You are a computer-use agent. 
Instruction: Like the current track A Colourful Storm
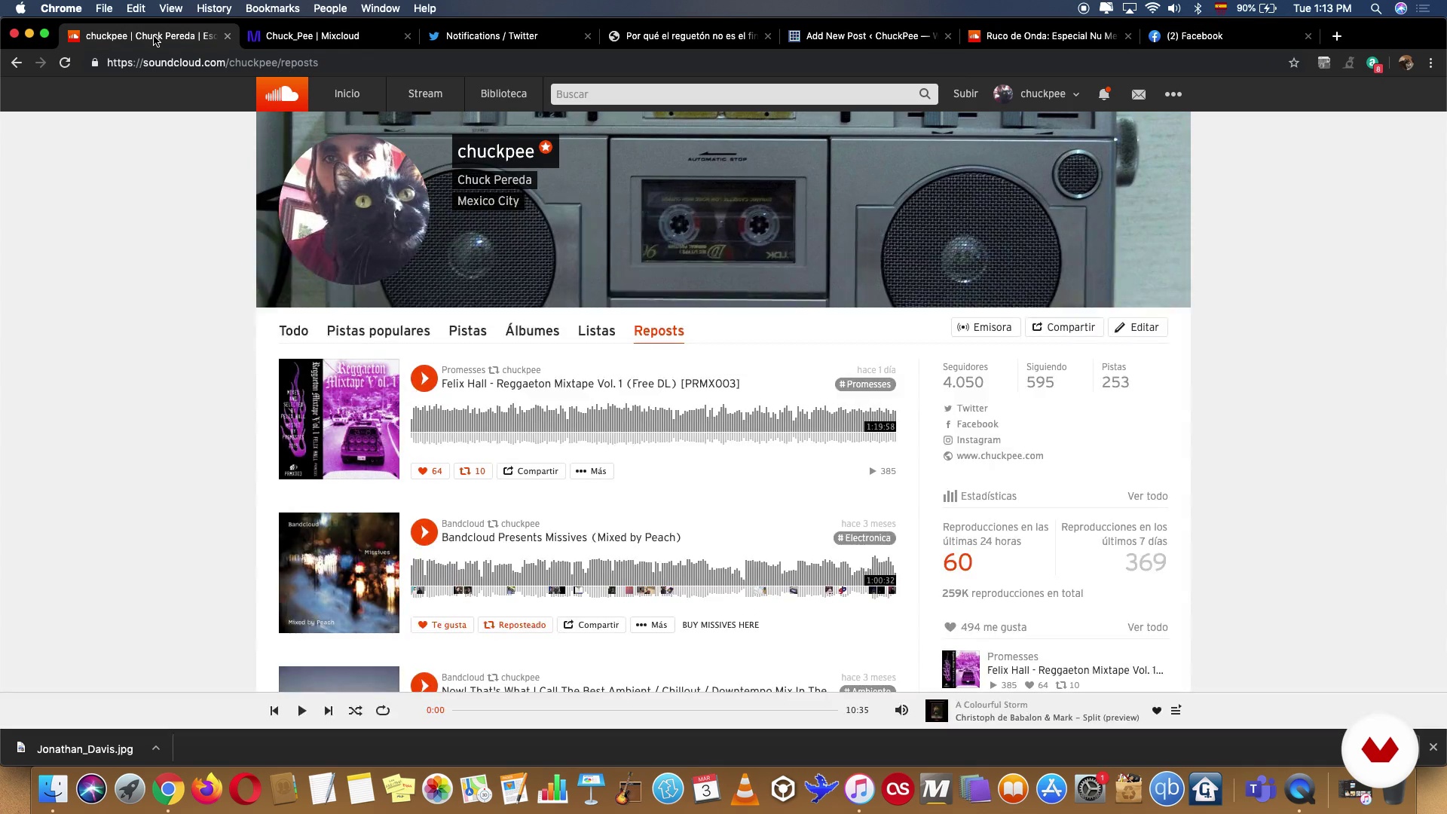[1157, 711]
